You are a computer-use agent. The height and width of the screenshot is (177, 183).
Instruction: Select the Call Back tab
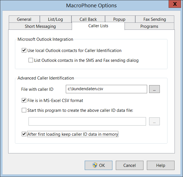pyautogui.click(x=88, y=19)
